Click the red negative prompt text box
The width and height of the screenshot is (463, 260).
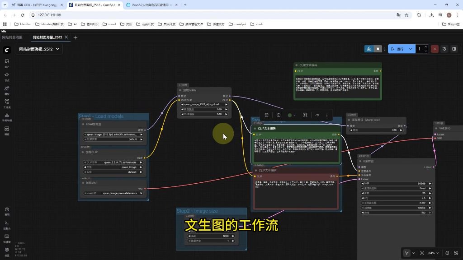(x=296, y=194)
